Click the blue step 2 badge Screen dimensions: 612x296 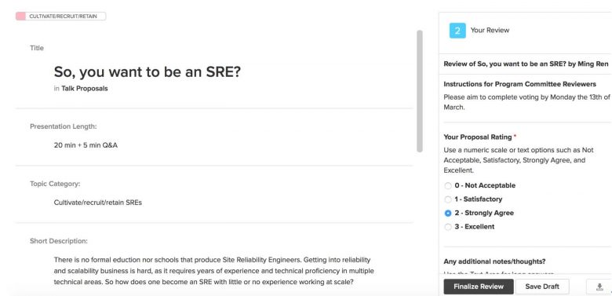457,31
